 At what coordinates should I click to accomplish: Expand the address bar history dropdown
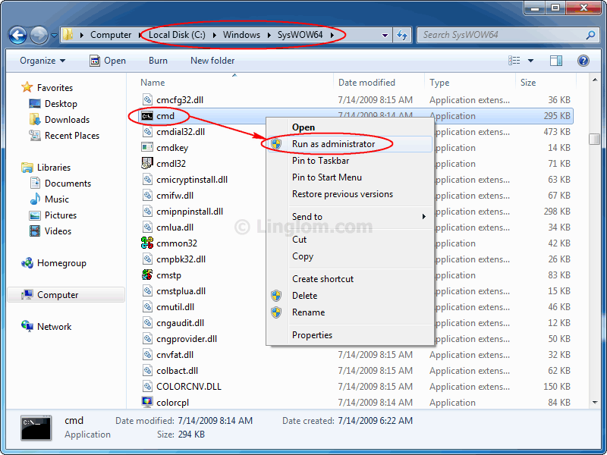tap(385, 35)
